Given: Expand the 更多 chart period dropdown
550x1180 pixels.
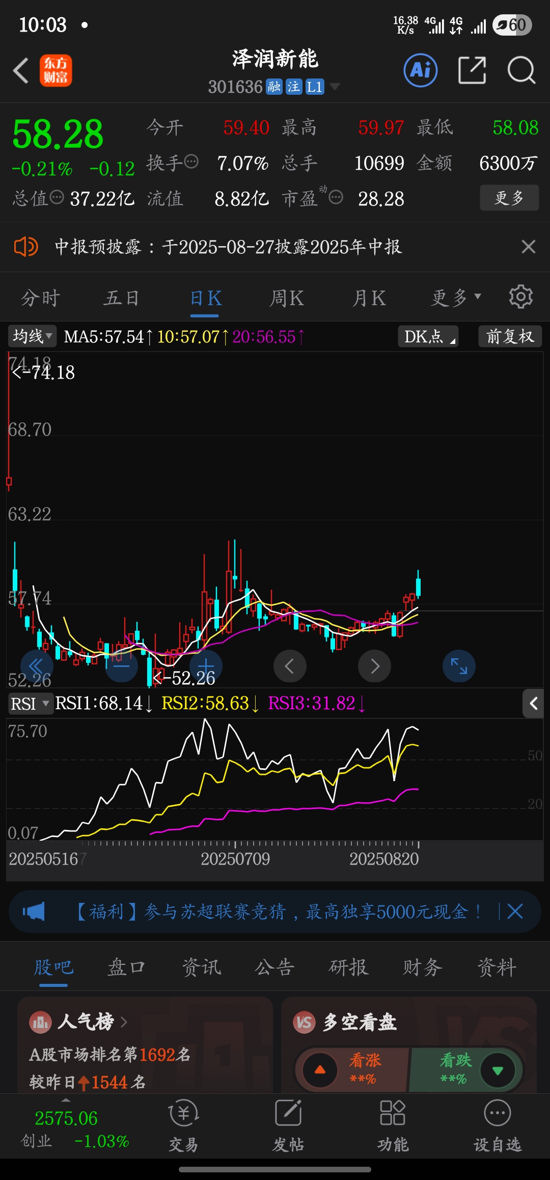Looking at the screenshot, I should [x=456, y=297].
